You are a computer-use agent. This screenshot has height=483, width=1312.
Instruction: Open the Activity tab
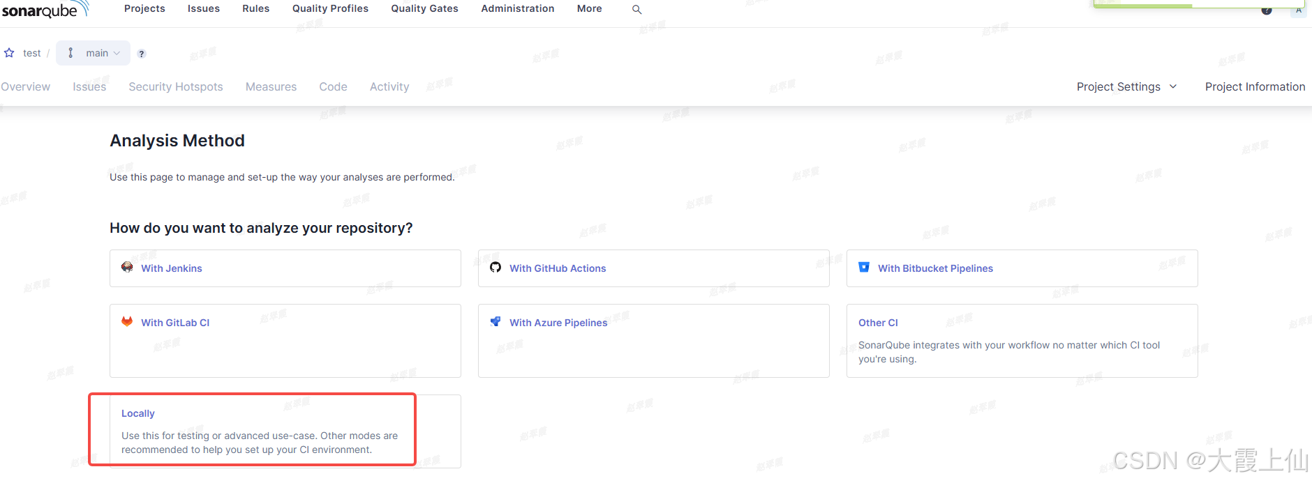point(389,86)
